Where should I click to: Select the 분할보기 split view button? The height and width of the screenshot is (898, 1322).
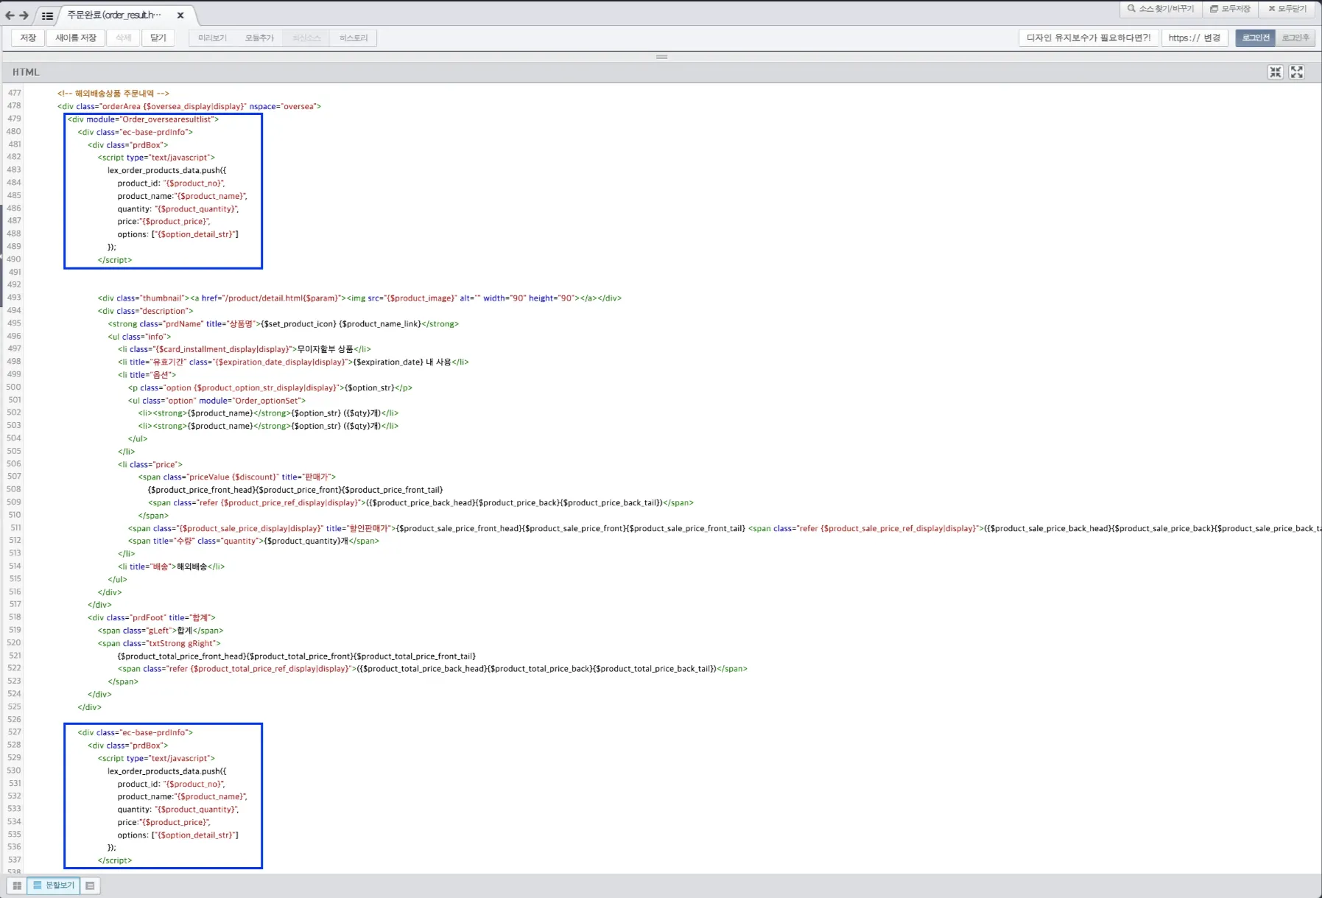pos(54,885)
